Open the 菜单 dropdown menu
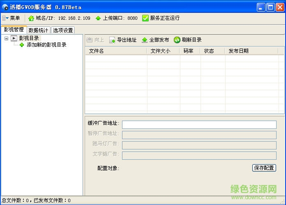 [x=11, y=18]
